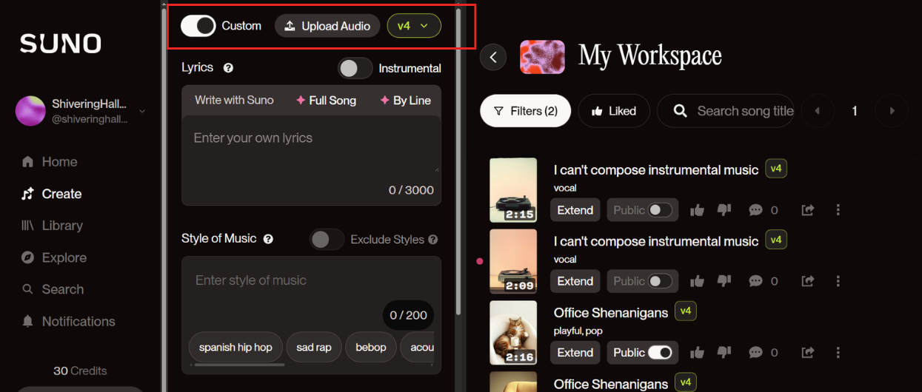
Task: Click the Lyrics help question icon
Action: pyautogui.click(x=228, y=68)
